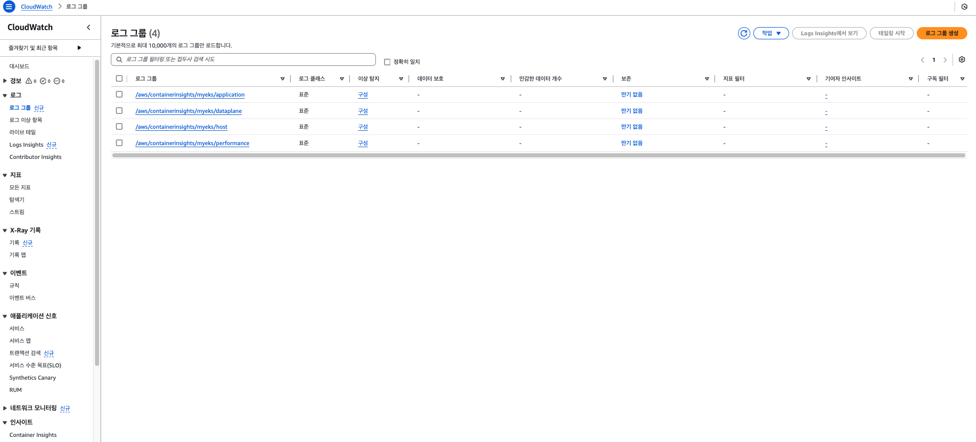
Task: Sort by the log group column arrow
Action: click(282, 79)
